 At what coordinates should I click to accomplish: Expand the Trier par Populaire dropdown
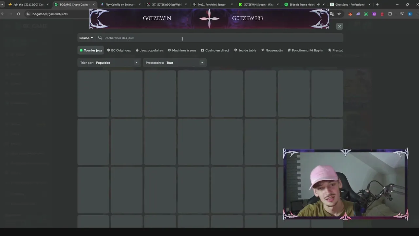click(x=109, y=63)
